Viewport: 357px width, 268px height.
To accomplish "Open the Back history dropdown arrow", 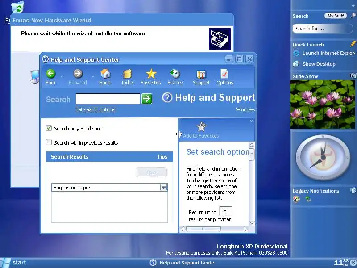I will tap(62, 76).
